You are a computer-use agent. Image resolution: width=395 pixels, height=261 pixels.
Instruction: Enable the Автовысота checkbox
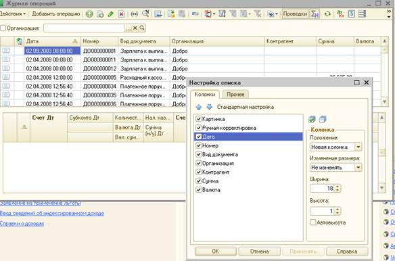(x=312, y=222)
